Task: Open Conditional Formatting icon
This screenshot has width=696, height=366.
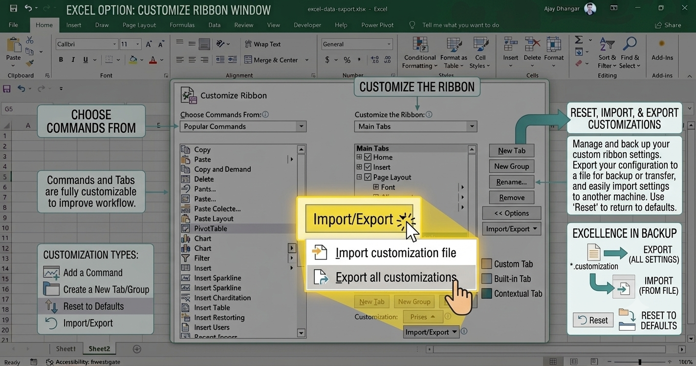Action: click(x=420, y=45)
